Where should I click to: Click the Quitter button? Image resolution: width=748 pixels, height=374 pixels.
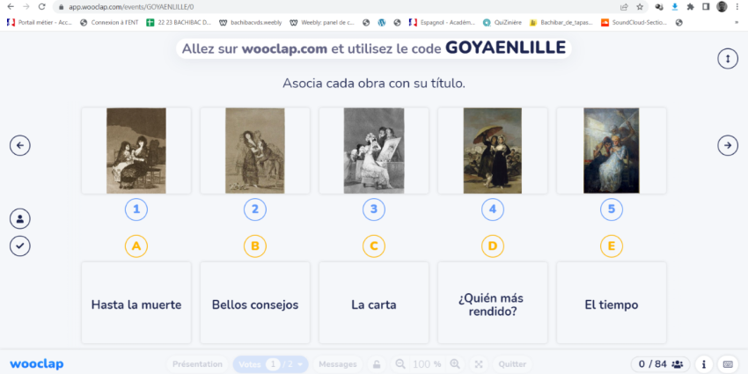512,364
